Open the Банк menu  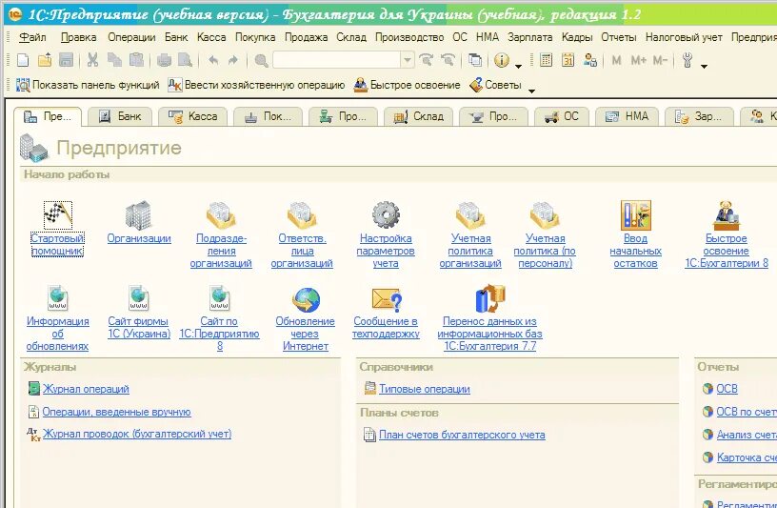point(176,37)
